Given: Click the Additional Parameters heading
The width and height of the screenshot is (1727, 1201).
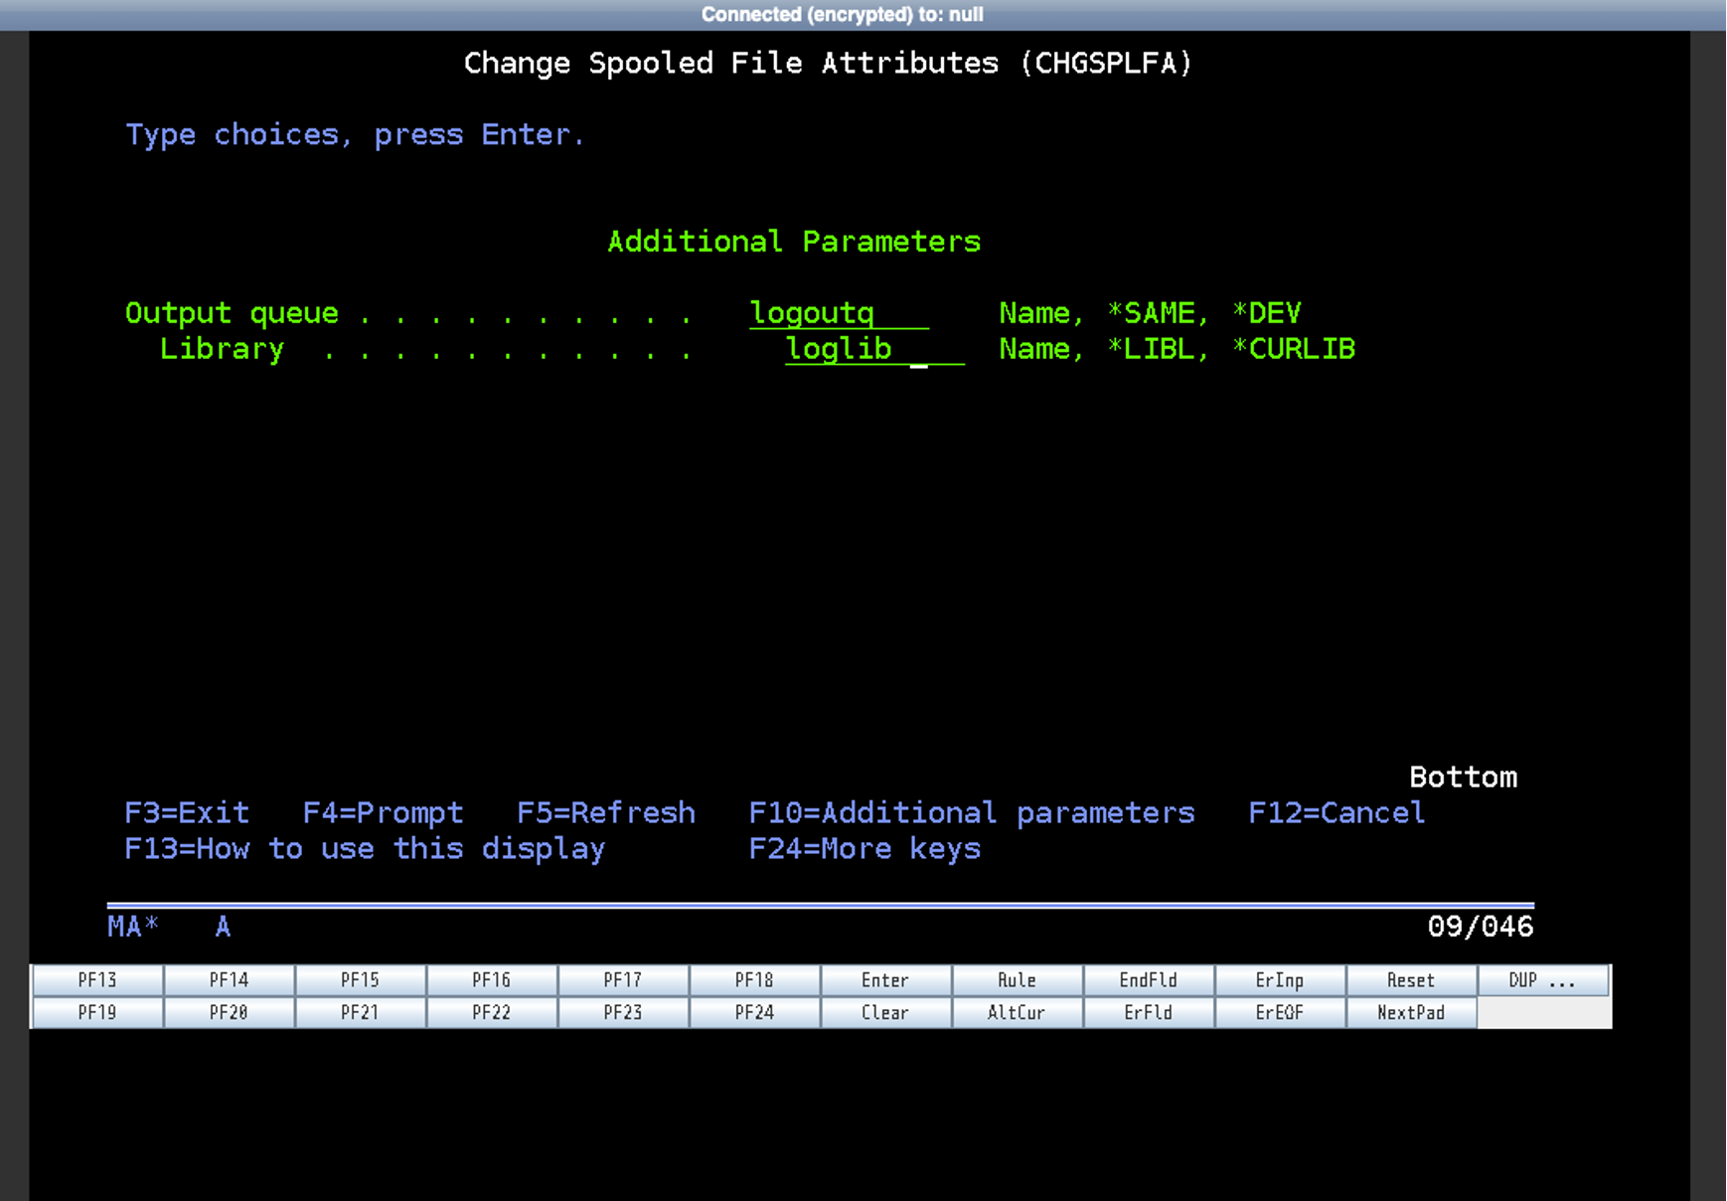Looking at the screenshot, I should pos(794,242).
